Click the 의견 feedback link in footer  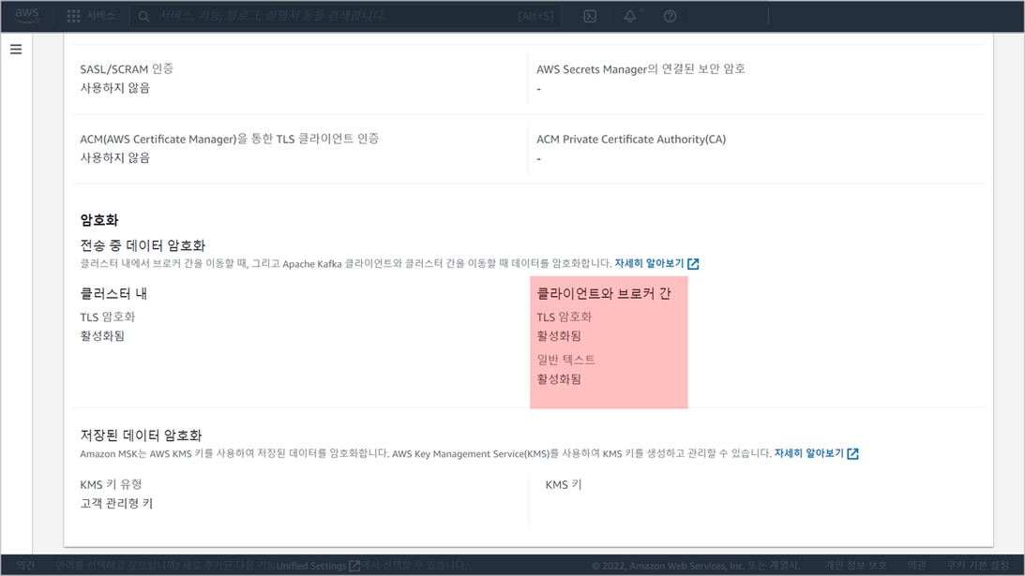(x=26, y=566)
